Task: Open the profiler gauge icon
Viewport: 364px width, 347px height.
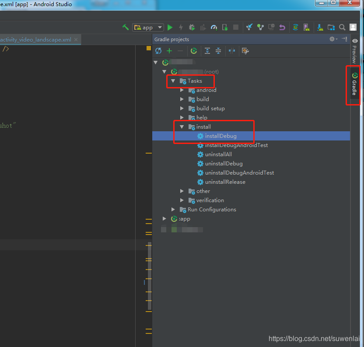Action: (214, 28)
